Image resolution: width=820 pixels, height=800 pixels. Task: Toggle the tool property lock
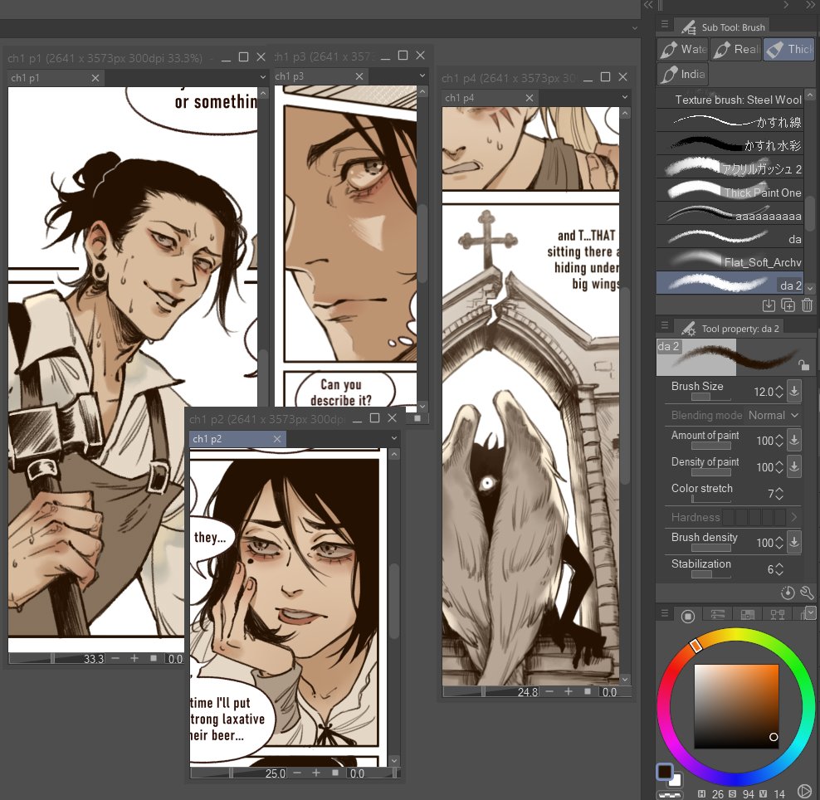tap(803, 364)
